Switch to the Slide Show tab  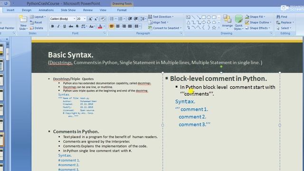pyautogui.click(x=68, y=10)
